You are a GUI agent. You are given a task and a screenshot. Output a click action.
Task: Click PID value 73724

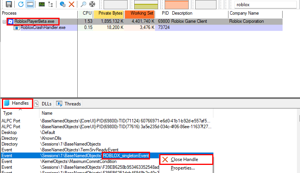[x=164, y=27]
